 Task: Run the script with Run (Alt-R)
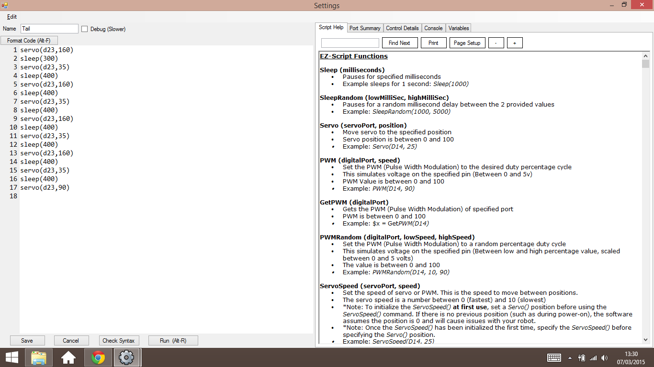173,340
